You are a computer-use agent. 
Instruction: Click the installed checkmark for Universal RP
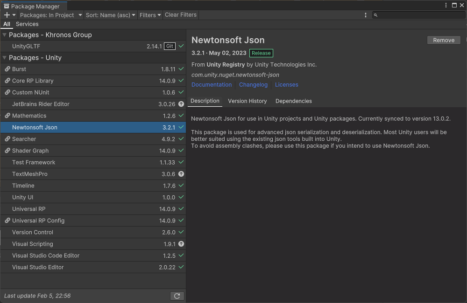pos(181,209)
